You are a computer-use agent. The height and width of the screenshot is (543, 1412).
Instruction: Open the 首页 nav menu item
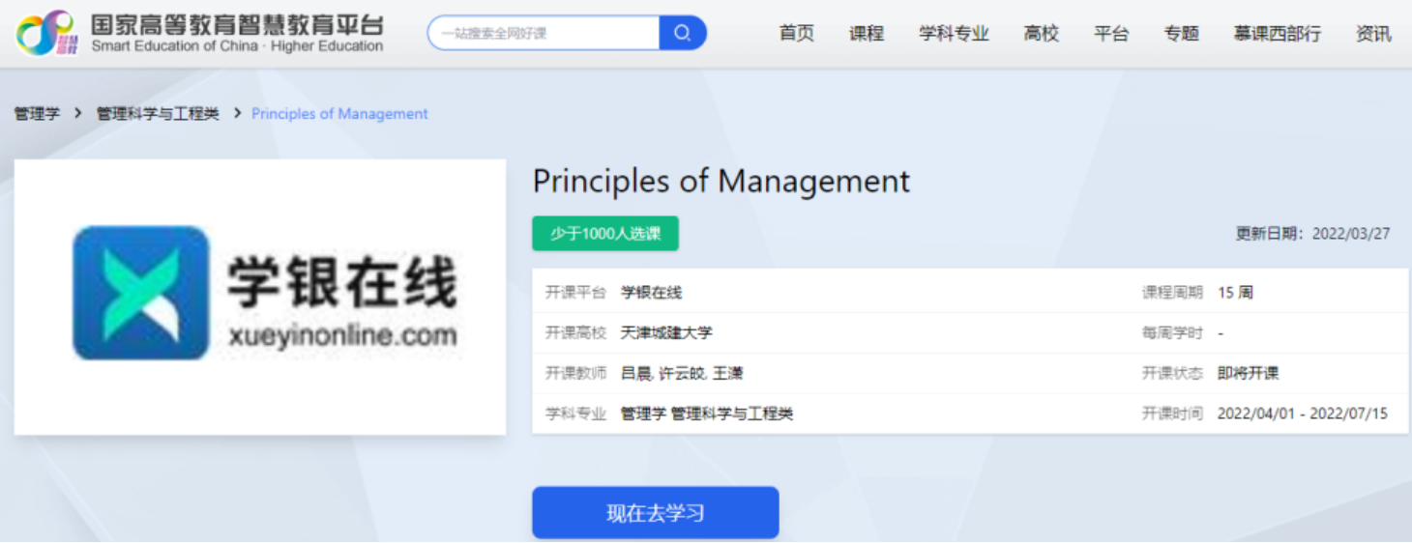pyautogui.click(x=796, y=34)
